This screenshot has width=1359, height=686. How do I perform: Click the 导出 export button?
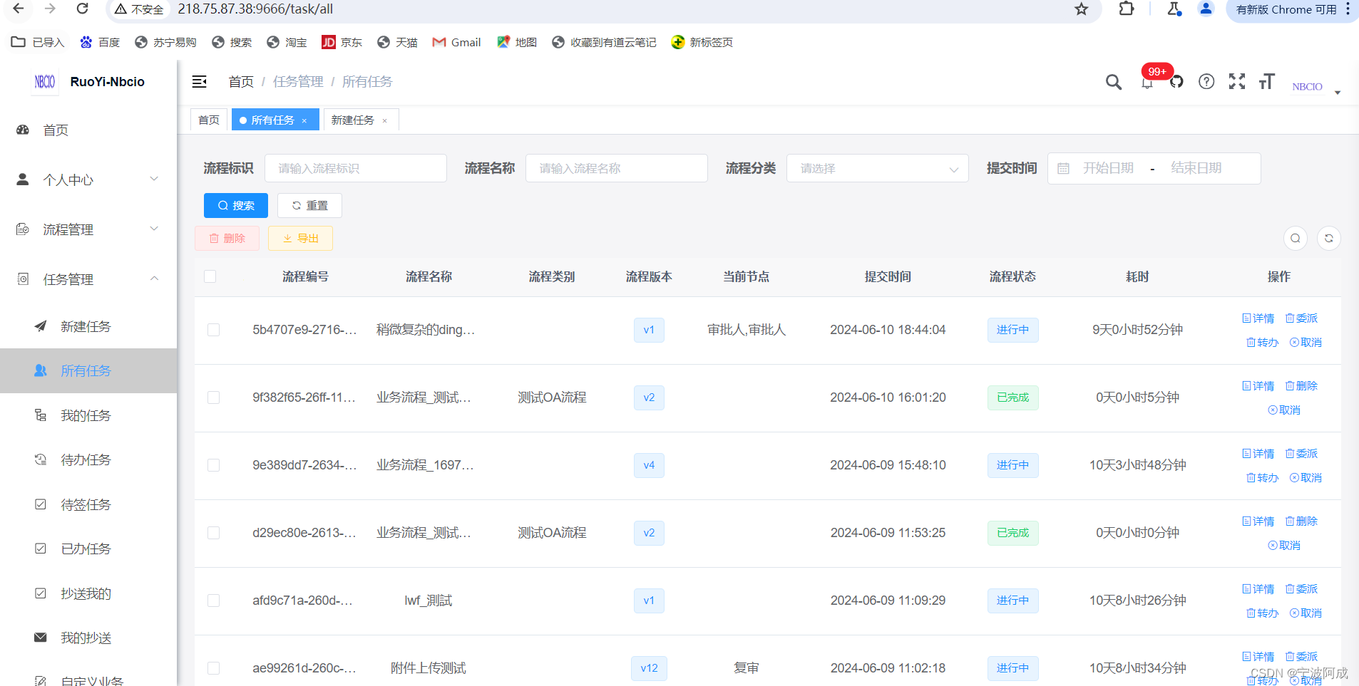[x=300, y=238]
